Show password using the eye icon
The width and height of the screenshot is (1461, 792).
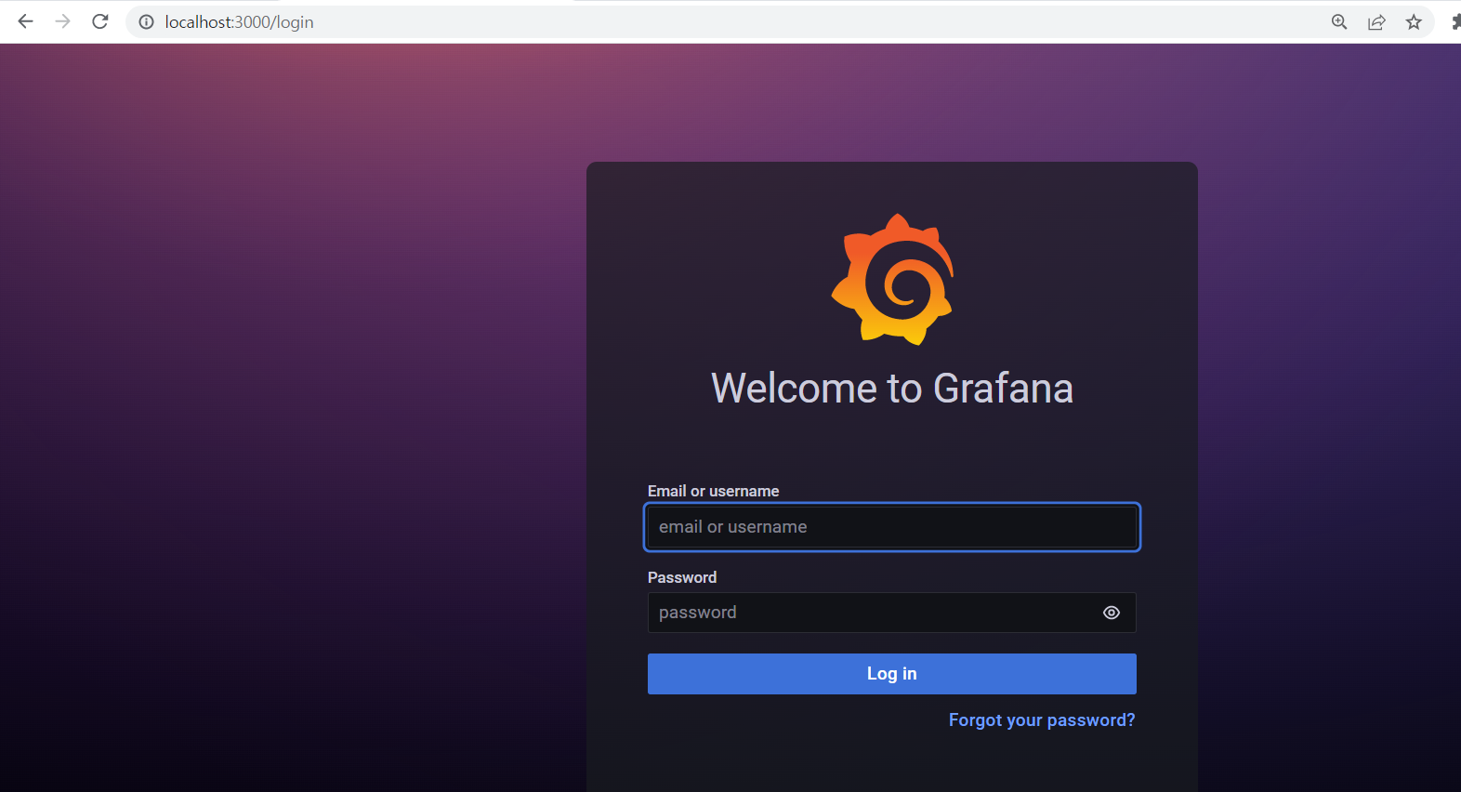[x=1112, y=613]
